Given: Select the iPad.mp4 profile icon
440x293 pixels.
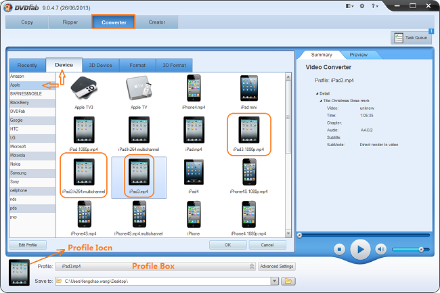Looking at the screenshot, I should (194, 130).
